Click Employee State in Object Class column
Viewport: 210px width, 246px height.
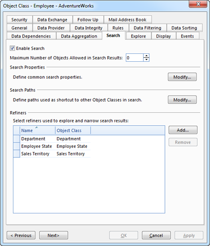72,146
